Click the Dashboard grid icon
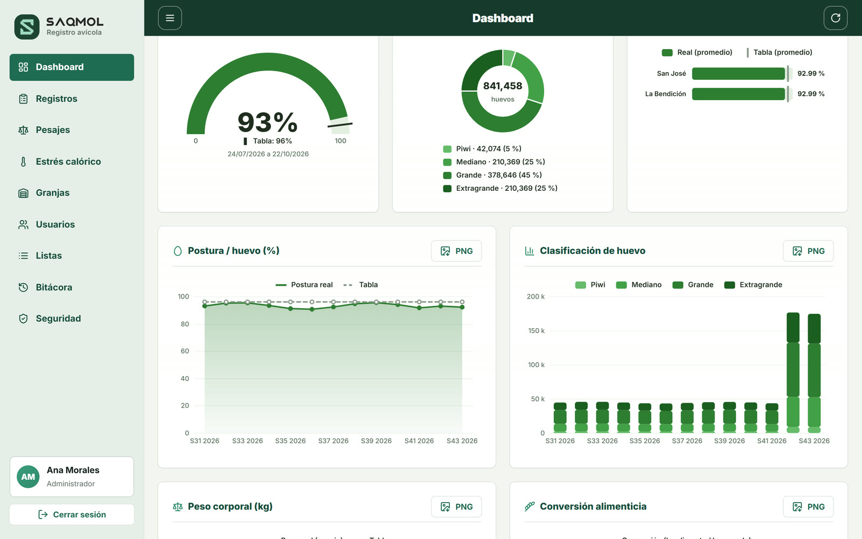Image resolution: width=862 pixels, height=539 pixels. tap(23, 67)
